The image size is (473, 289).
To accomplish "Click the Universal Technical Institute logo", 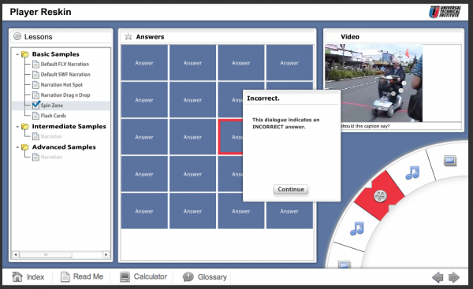I will tap(445, 12).
